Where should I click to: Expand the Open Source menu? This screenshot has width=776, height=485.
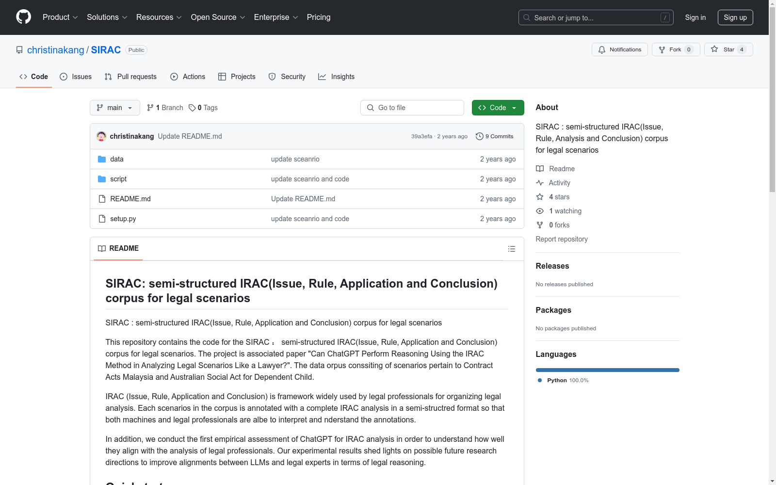(218, 17)
